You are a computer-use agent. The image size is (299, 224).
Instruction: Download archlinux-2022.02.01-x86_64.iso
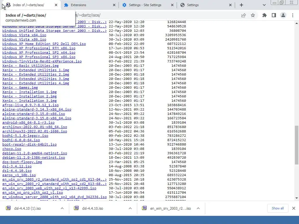coord(35,127)
